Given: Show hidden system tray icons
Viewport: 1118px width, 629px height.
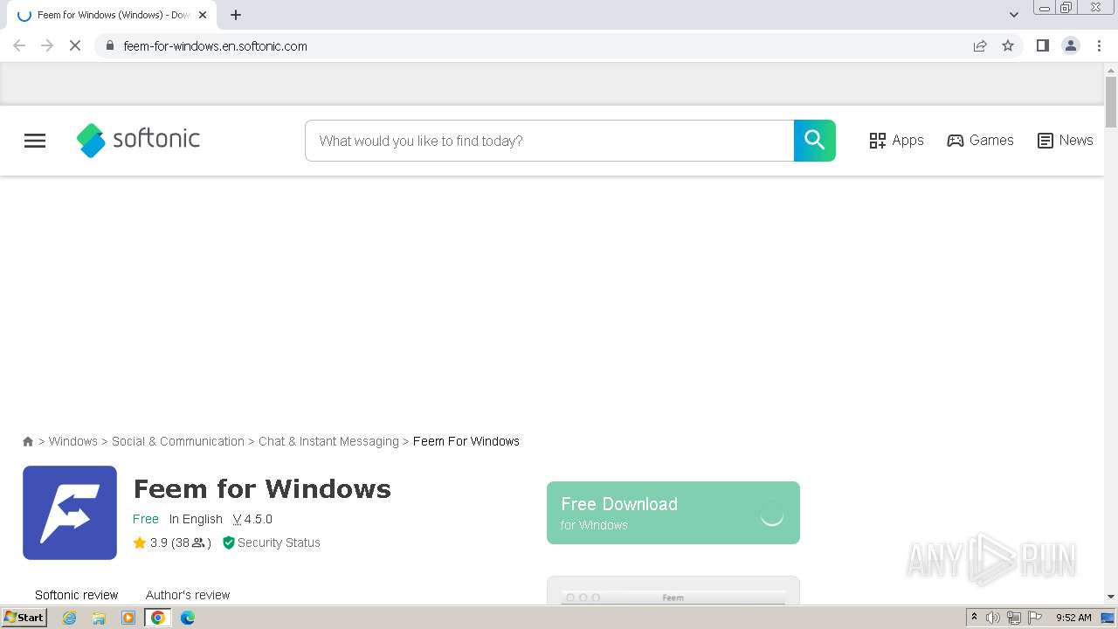Looking at the screenshot, I should point(974,618).
